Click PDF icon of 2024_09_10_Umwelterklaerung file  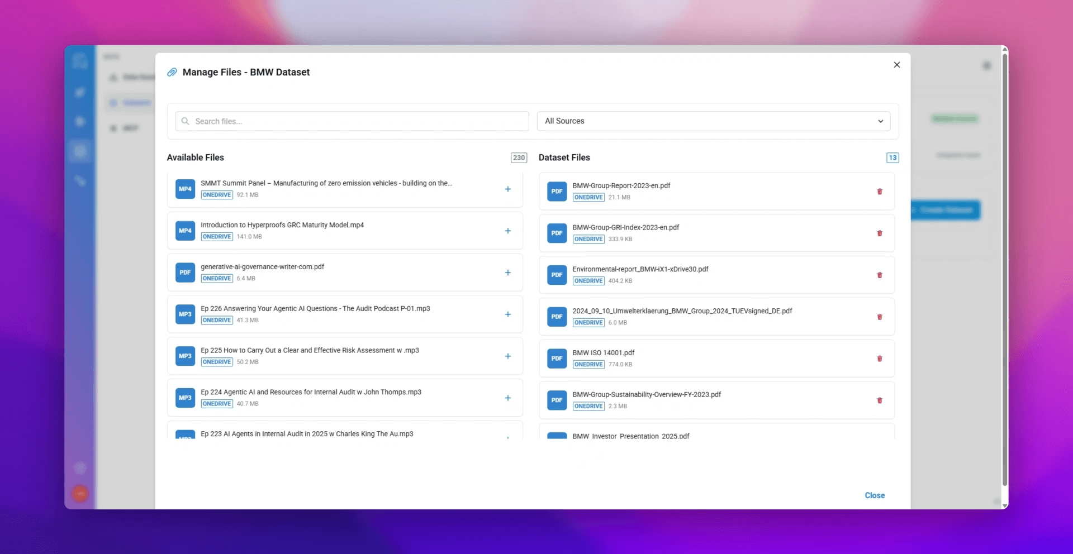[x=557, y=317]
